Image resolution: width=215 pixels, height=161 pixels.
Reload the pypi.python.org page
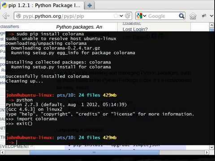coord(128,16)
